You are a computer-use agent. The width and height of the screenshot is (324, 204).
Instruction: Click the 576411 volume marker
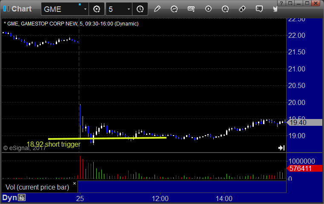[304, 168]
